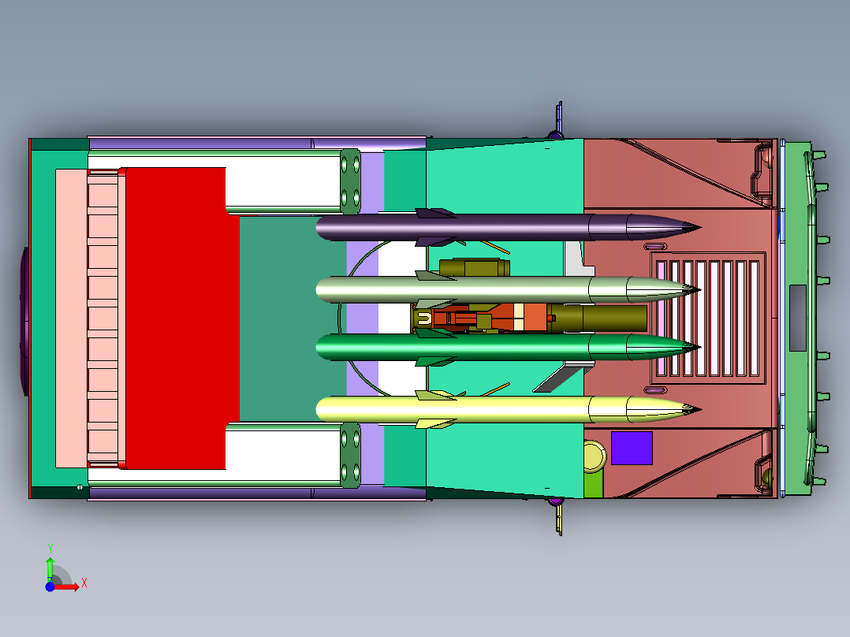Image resolution: width=850 pixels, height=637 pixels.
Task: Select the lower side mirror post
Action: tap(559, 518)
